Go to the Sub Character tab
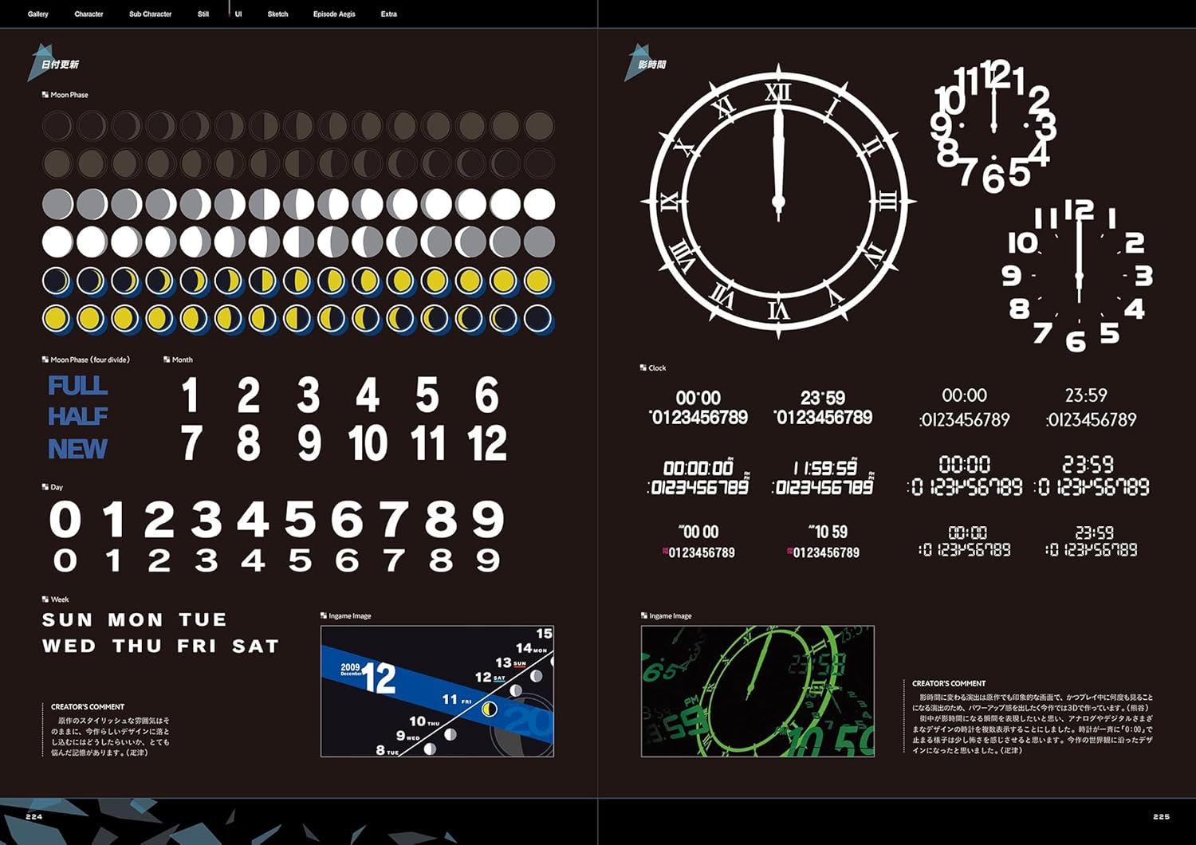 click(x=150, y=14)
